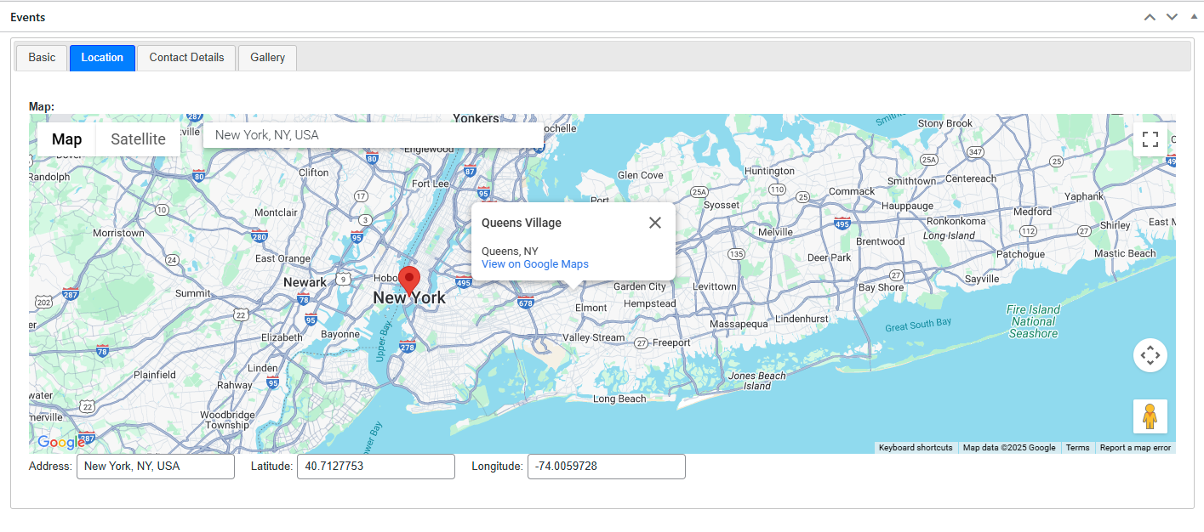Click Report a map error
The height and width of the screenshot is (532, 1204).
(x=1135, y=448)
